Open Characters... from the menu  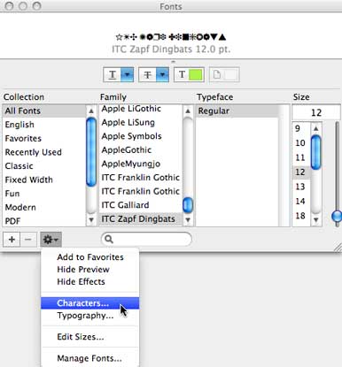pyautogui.click(x=90, y=303)
